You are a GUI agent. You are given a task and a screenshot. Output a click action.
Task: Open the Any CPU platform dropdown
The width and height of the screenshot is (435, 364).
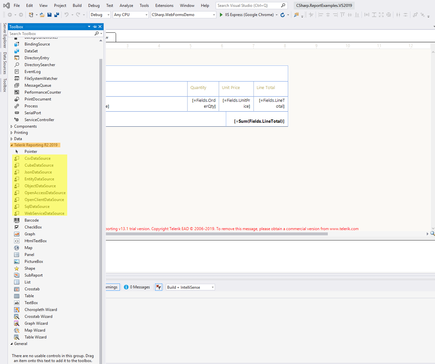[x=131, y=15]
